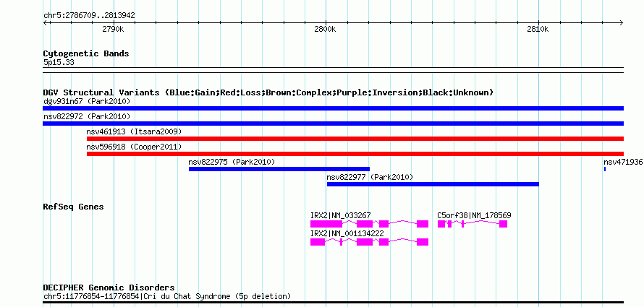The height and width of the screenshot is (307, 644).
Task: Click the ruler's right arrowhead
Action: [x=622, y=22]
